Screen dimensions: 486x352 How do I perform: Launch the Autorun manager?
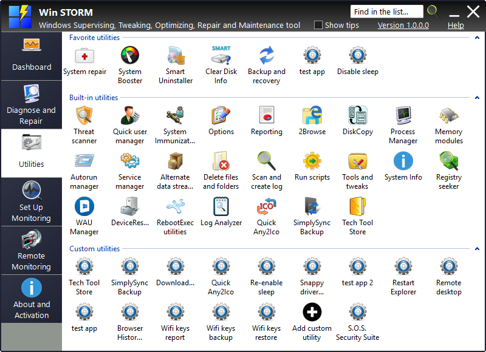point(84,162)
